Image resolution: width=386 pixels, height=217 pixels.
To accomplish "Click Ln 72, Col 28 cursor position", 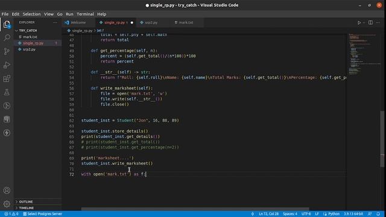I will tap(268, 214).
